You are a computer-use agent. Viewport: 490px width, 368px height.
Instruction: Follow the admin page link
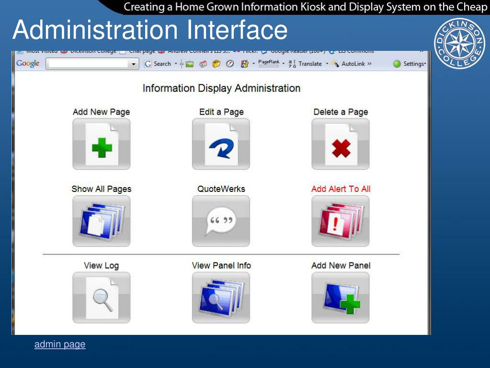(60, 344)
